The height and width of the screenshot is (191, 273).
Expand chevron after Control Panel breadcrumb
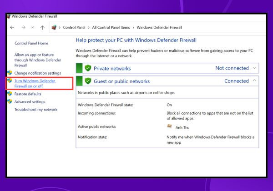[x=89, y=27]
